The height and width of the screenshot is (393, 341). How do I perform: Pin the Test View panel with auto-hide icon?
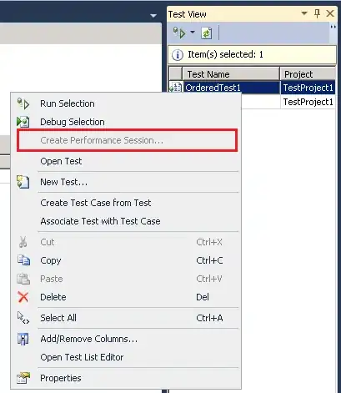tap(317, 13)
